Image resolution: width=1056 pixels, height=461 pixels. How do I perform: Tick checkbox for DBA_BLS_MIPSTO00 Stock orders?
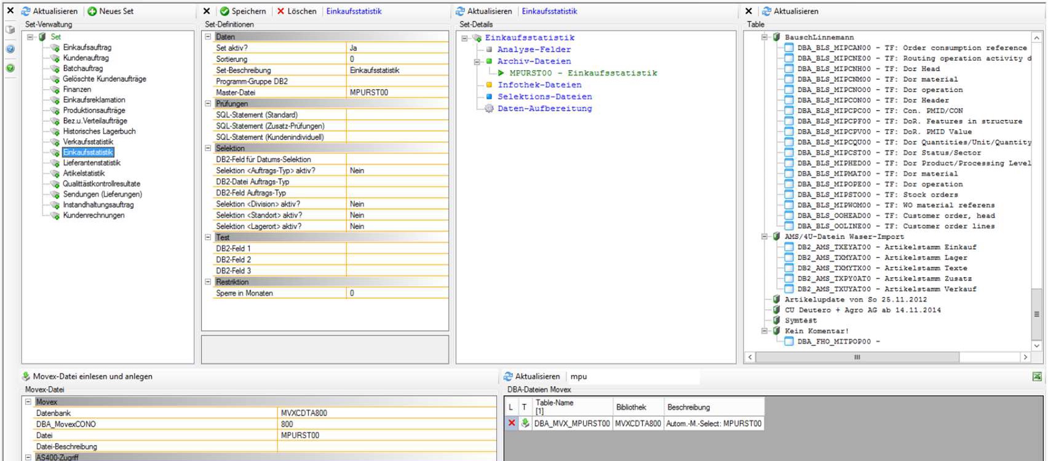click(789, 194)
